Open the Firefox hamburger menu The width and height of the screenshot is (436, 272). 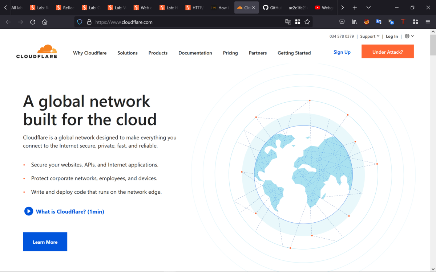coord(428,22)
